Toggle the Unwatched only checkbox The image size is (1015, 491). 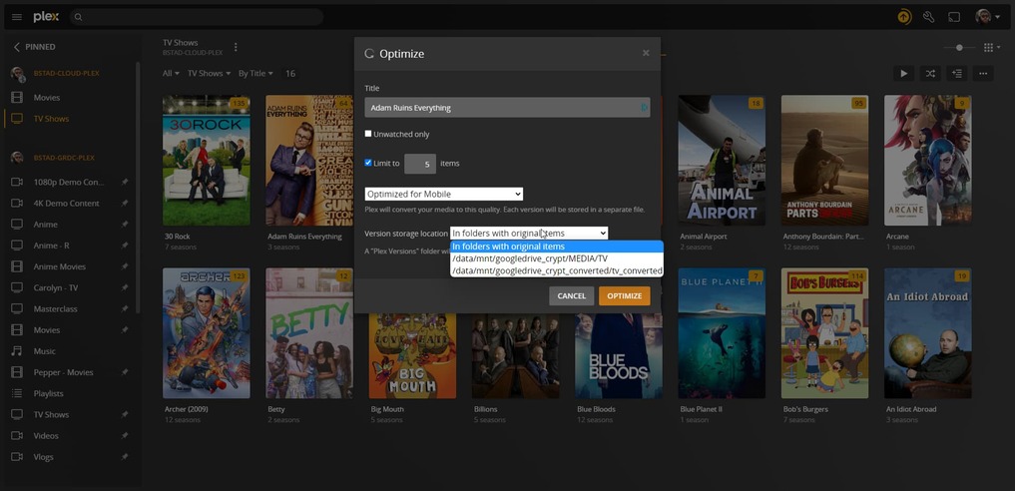point(368,134)
